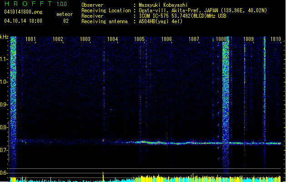Select the file name 0410141800.png
The height and width of the screenshot is (182, 286).
[x=23, y=12]
